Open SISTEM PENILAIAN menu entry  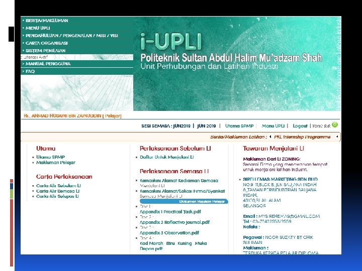point(45,51)
